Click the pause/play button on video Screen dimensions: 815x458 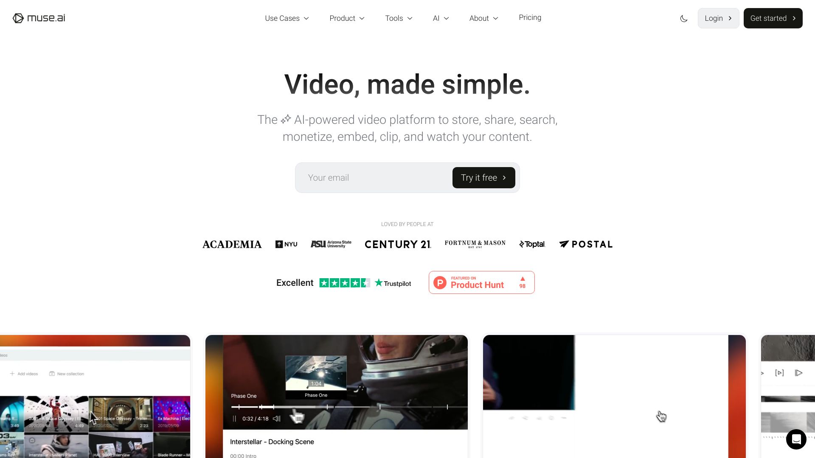234,418
